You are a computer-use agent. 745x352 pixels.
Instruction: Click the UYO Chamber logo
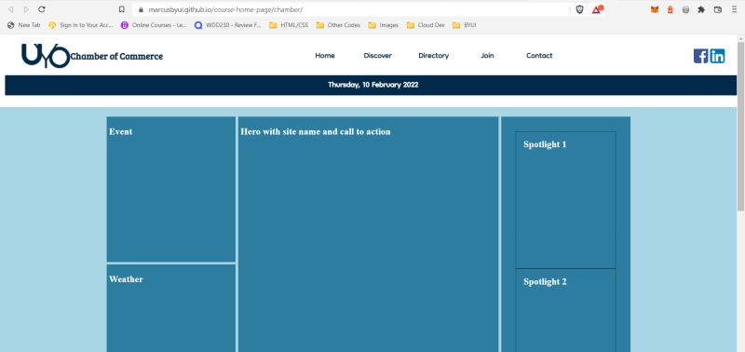point(46,56)
